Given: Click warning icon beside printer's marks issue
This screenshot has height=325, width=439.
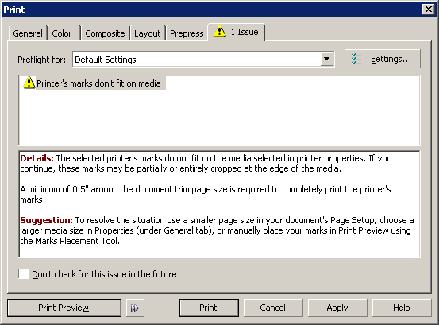Looking at the screenshot, I should tap(29, 83).
